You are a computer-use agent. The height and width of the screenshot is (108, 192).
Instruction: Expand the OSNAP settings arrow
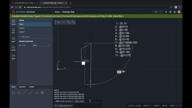click(x=150, y=106)
